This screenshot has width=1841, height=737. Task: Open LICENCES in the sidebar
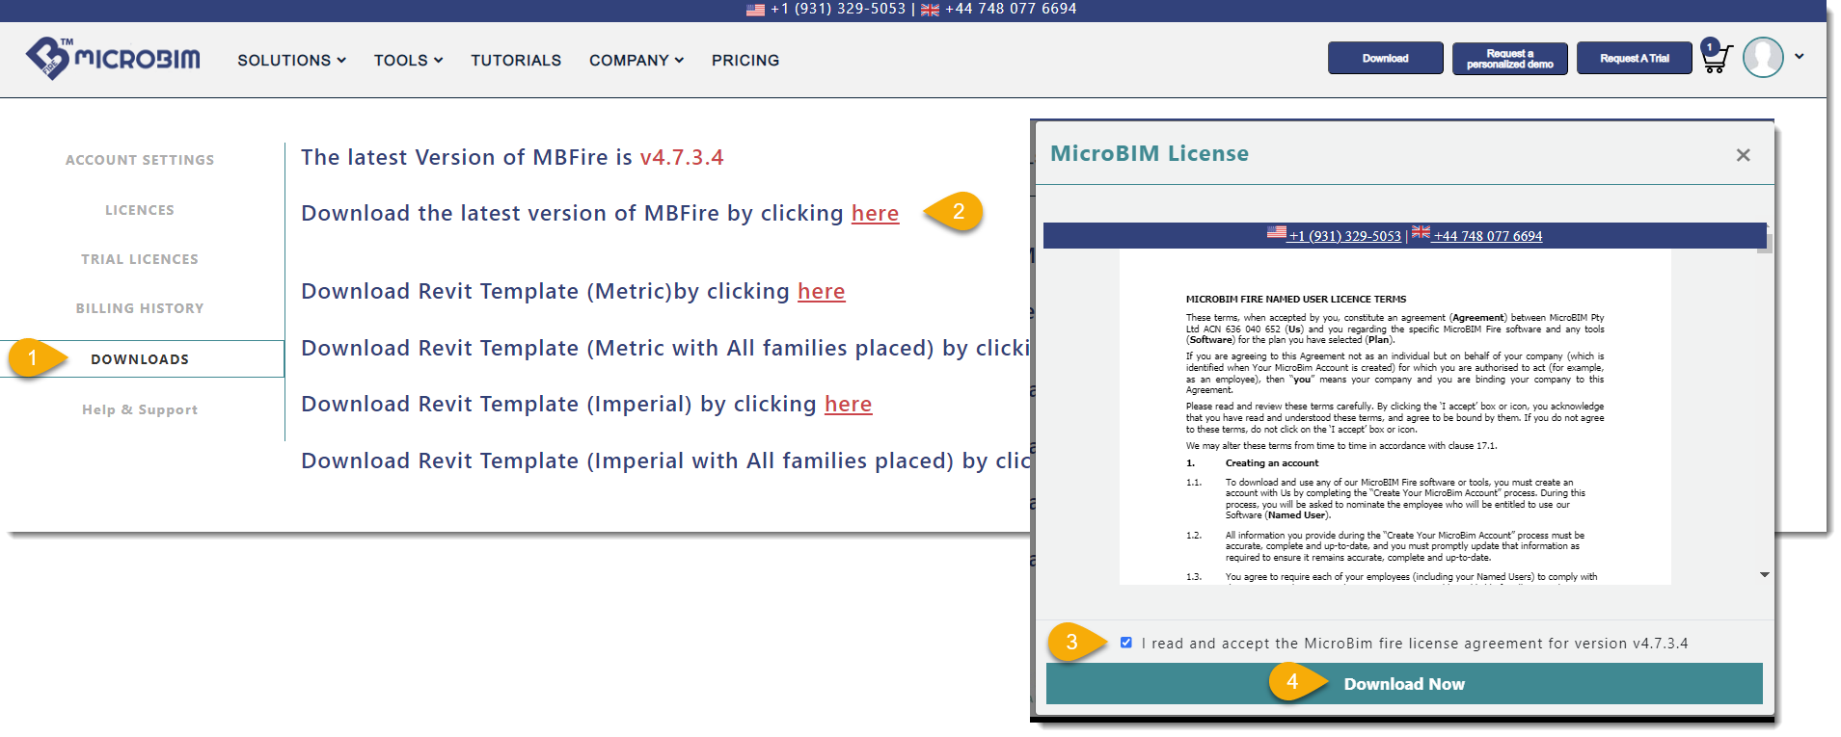point(140,210)
